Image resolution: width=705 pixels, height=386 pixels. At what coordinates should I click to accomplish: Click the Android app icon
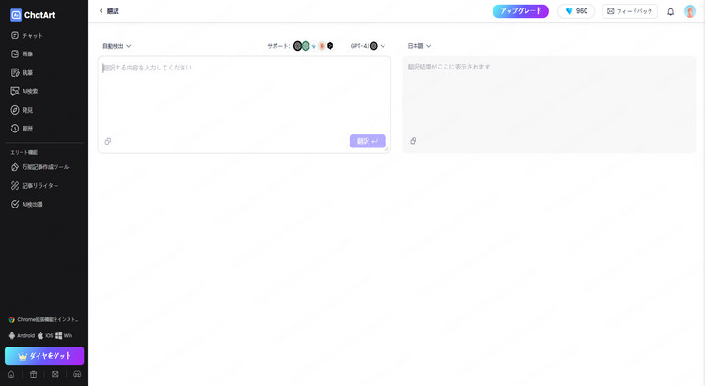(x=12, y=335)
